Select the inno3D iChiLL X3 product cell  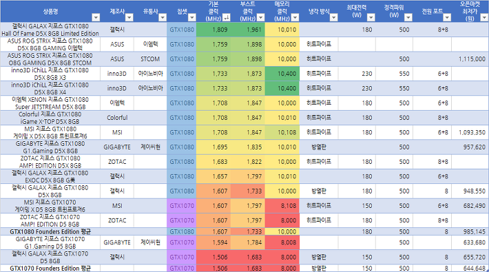tap(50, 74)
